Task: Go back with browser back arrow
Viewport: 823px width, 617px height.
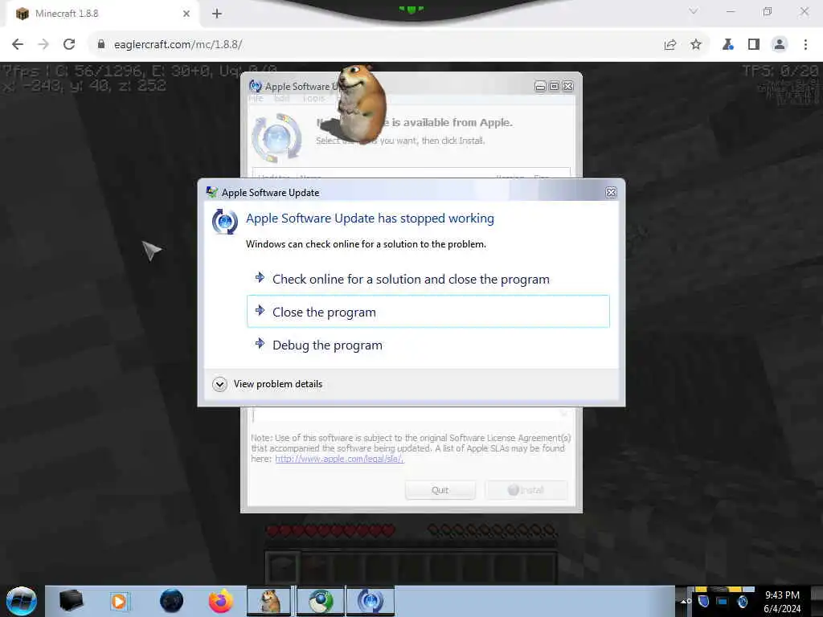Action: (18, 45)
